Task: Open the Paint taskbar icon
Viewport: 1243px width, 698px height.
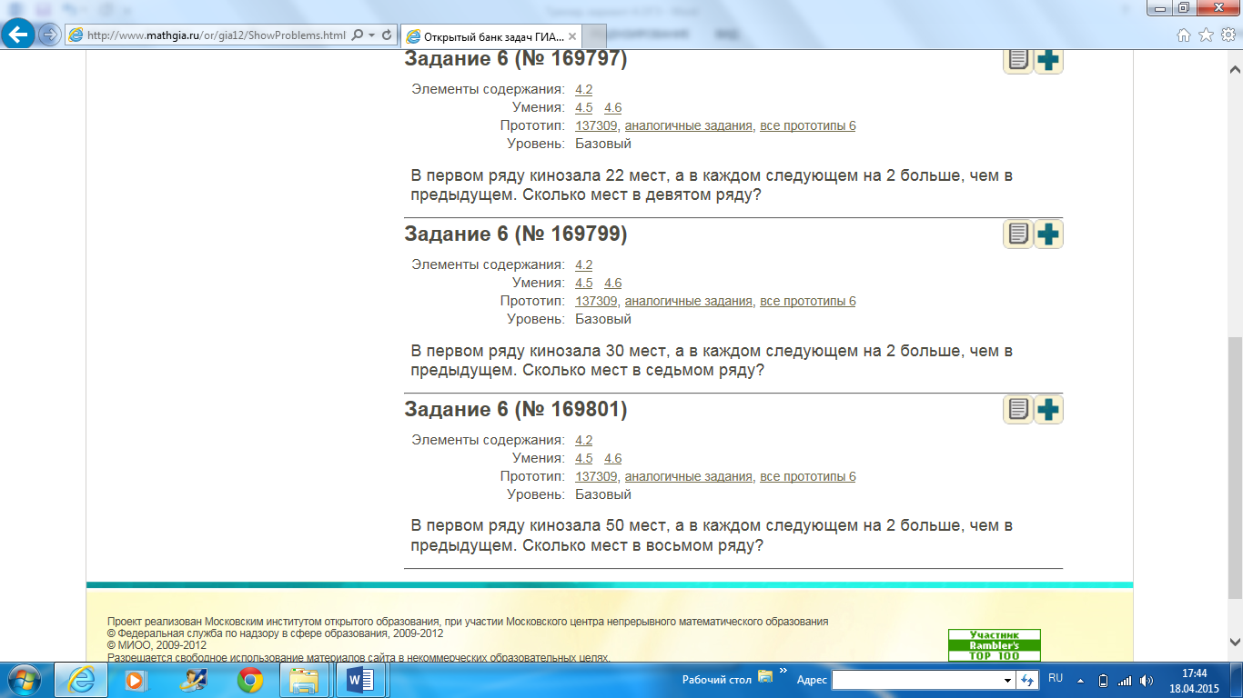Action: coord(193,680)
